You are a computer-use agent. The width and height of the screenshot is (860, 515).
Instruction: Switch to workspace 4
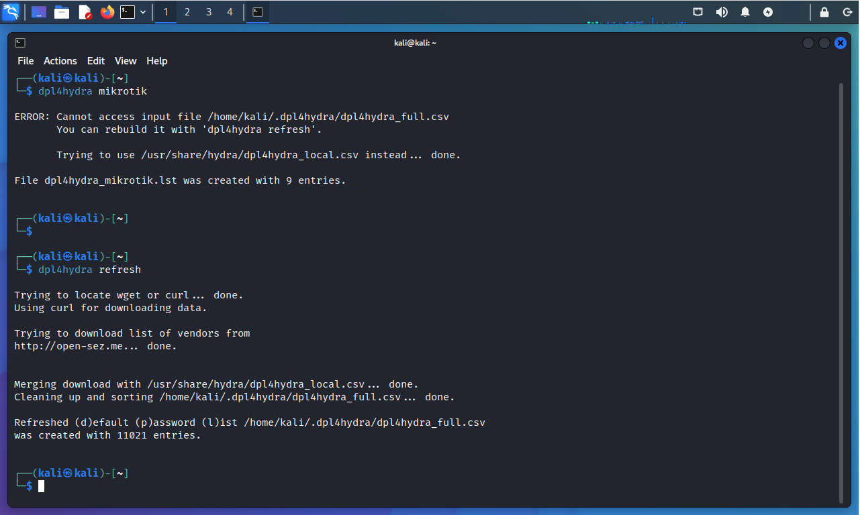tap(230, 12)
